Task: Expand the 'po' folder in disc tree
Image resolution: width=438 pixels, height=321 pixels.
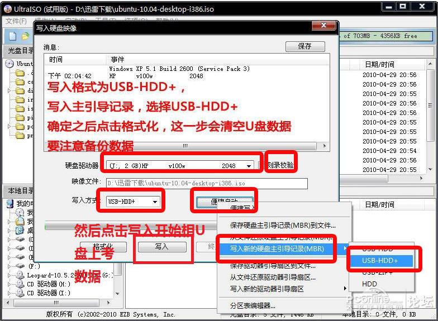Action: pyautogui.click(x=9, y=126)
